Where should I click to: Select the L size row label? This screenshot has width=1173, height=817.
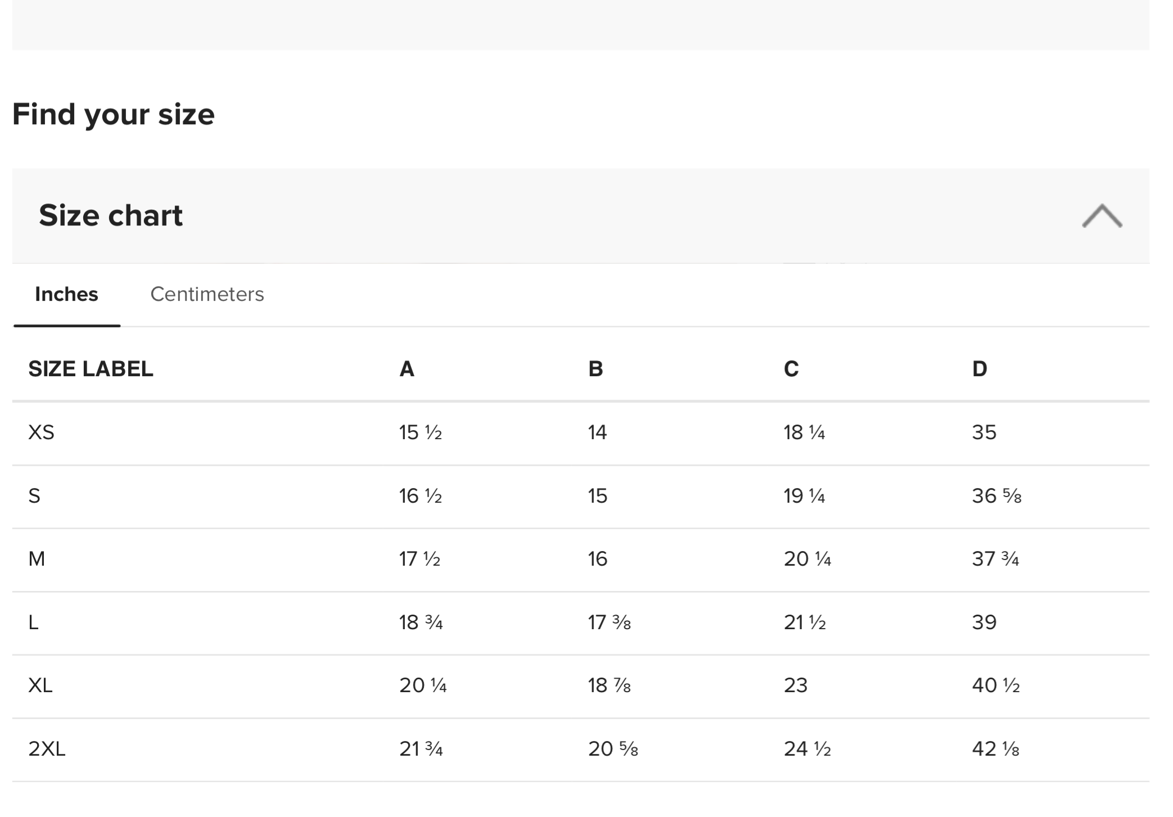34,622
